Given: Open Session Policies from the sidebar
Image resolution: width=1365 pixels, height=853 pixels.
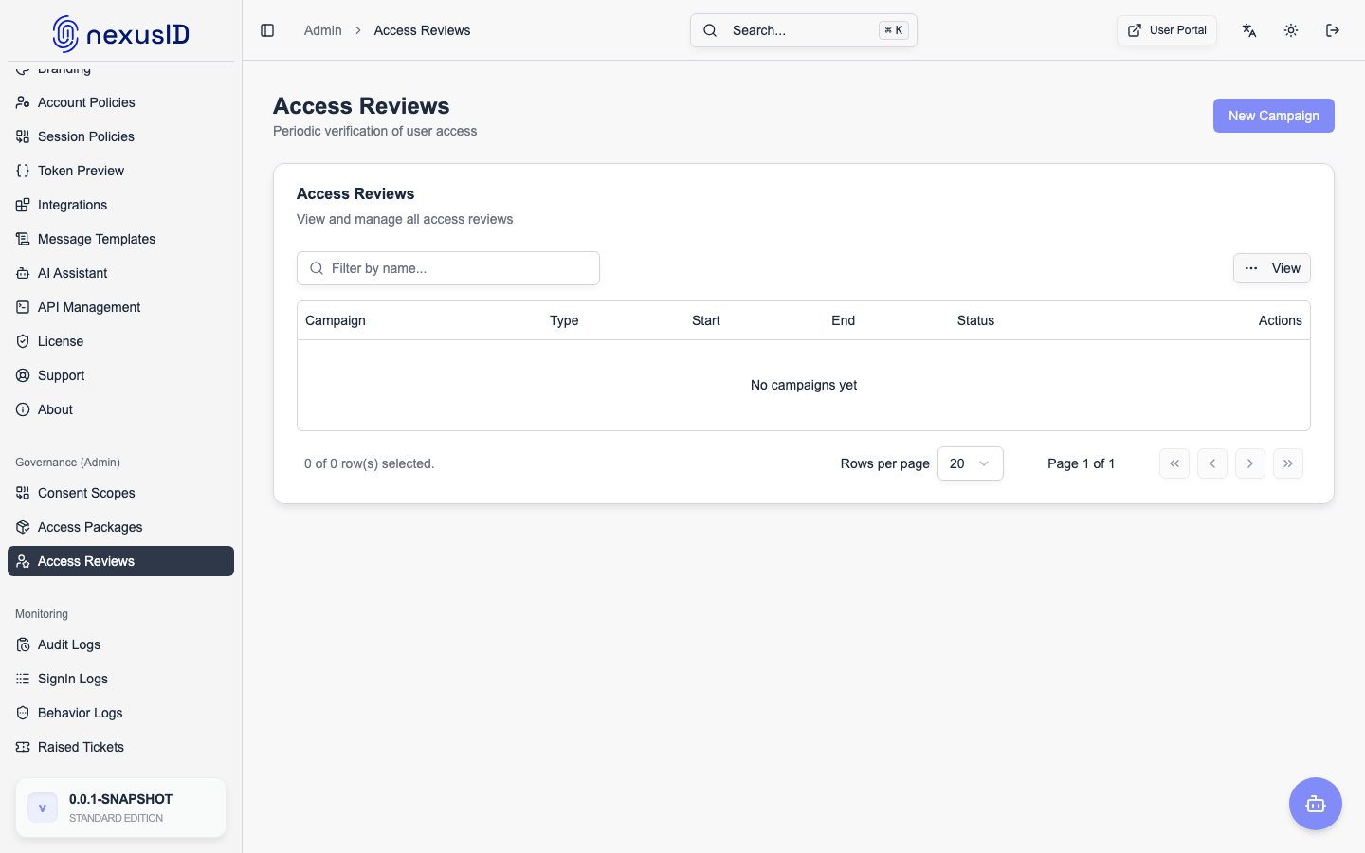Looking at the screenshot, I should (x=120, y=136).
